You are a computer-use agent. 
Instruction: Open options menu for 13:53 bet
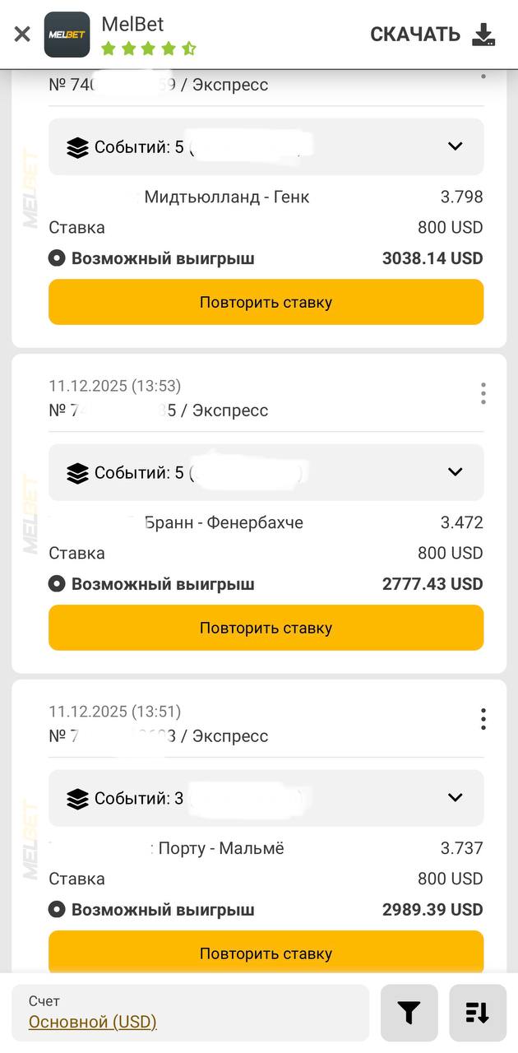483,394
